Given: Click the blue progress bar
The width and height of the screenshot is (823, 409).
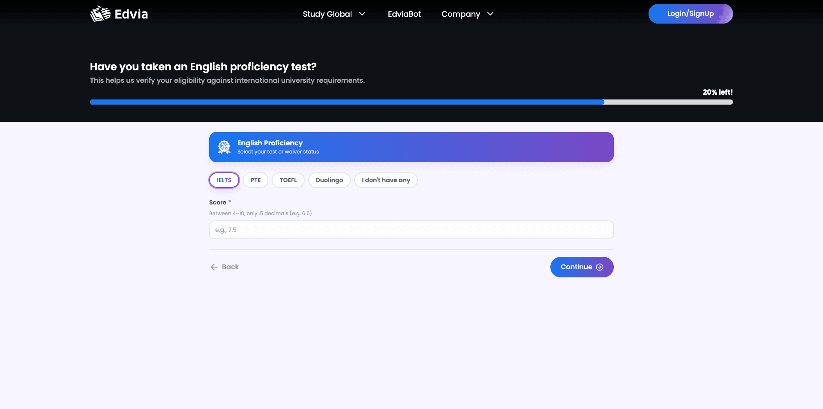Looking at the screenshot, I should coord(347,102).
